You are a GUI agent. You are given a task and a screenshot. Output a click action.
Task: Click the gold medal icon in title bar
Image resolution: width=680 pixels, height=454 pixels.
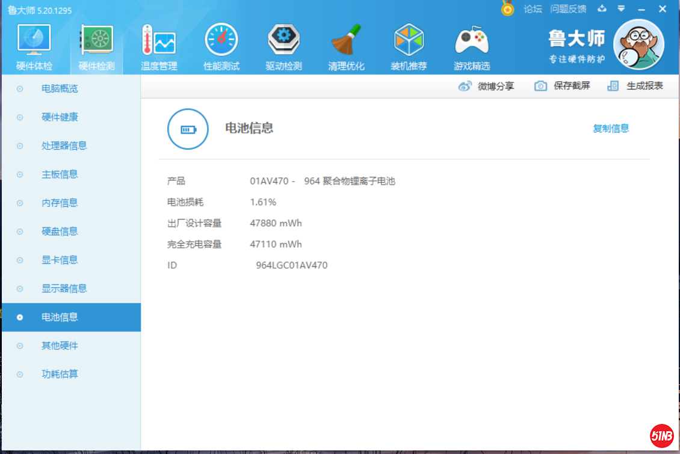click(x=508, y=8)
